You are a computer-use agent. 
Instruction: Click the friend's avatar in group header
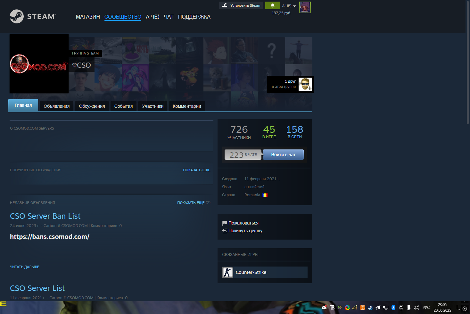click(x=305, y=84)
